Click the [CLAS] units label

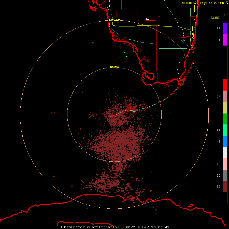[x=215, y=18]
